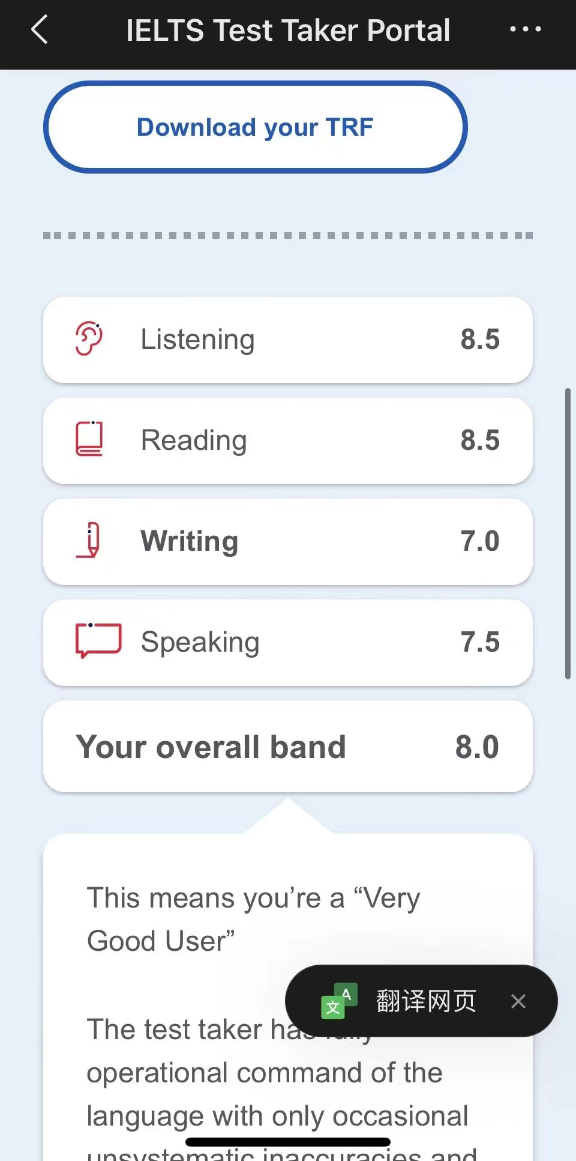Select the Speaking score card
576x1161 pixels.
tap(288, 643)
